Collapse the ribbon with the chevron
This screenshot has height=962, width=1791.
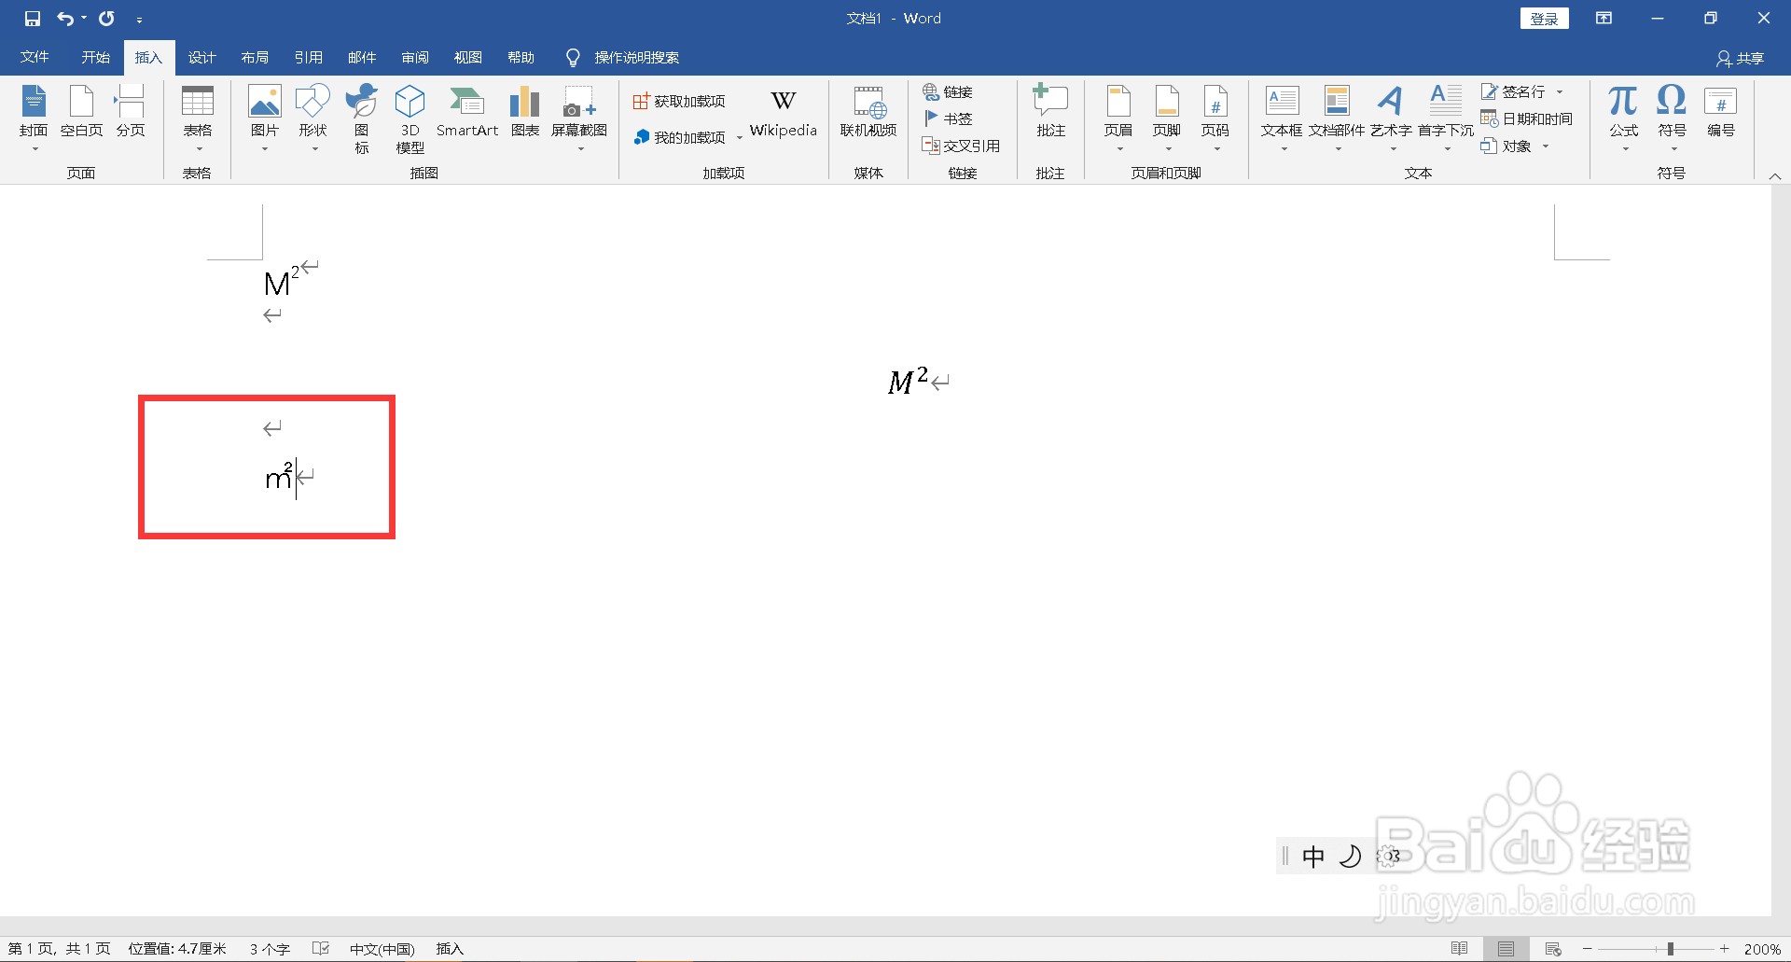[x=1775, y=175]
